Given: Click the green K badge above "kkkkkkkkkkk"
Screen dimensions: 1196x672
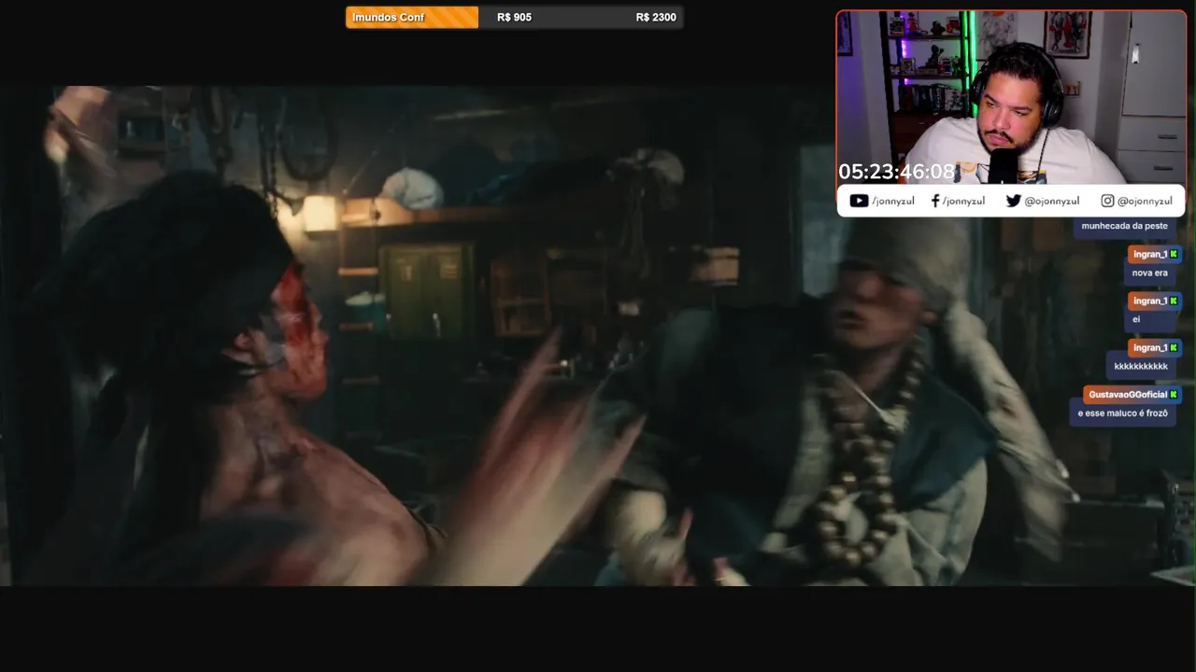Looking at the screenshot, I should [1174, 347].
